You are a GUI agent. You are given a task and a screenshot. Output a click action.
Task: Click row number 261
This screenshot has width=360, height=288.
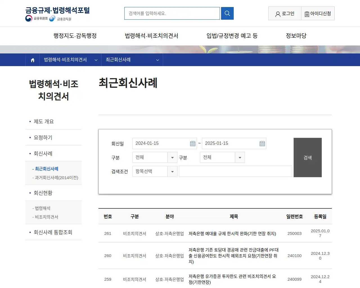tap(108, 233)
